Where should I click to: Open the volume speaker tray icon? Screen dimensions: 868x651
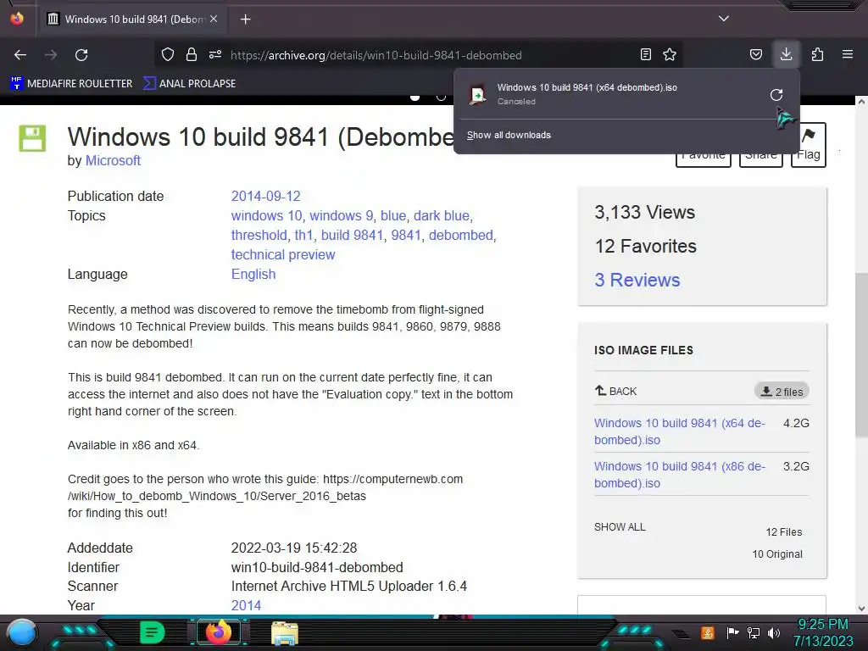pos(774,632)
